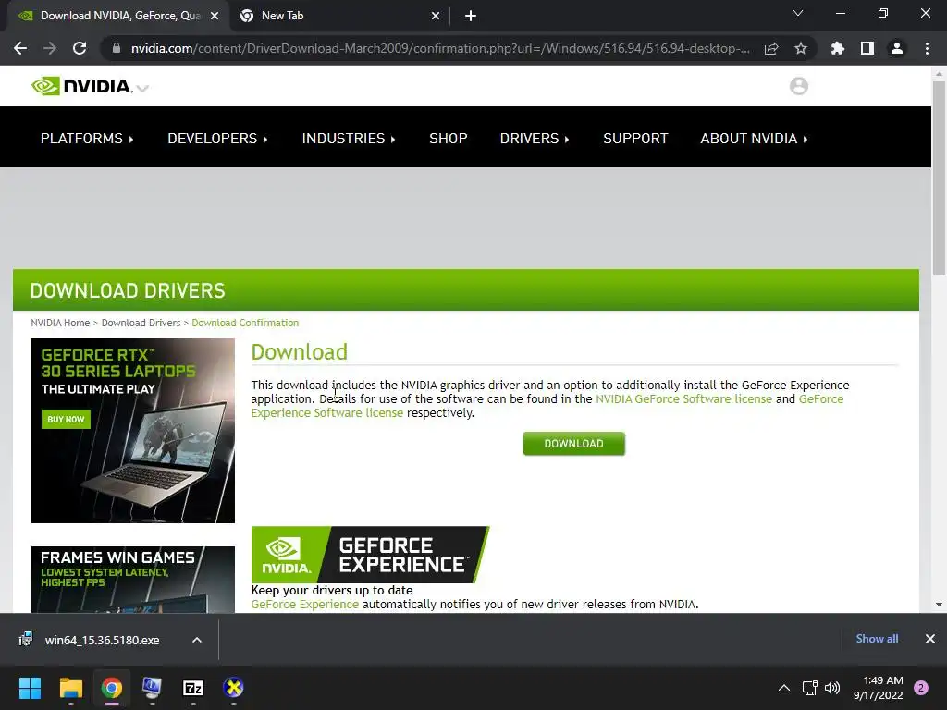This screenshot has width=947, height=710.
Task: Open the GeForce Experience Software license link
Action: coord(326,413)
